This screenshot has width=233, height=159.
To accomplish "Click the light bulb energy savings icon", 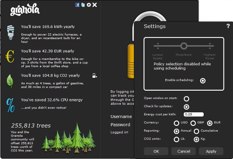I will (x=11, y=32).
